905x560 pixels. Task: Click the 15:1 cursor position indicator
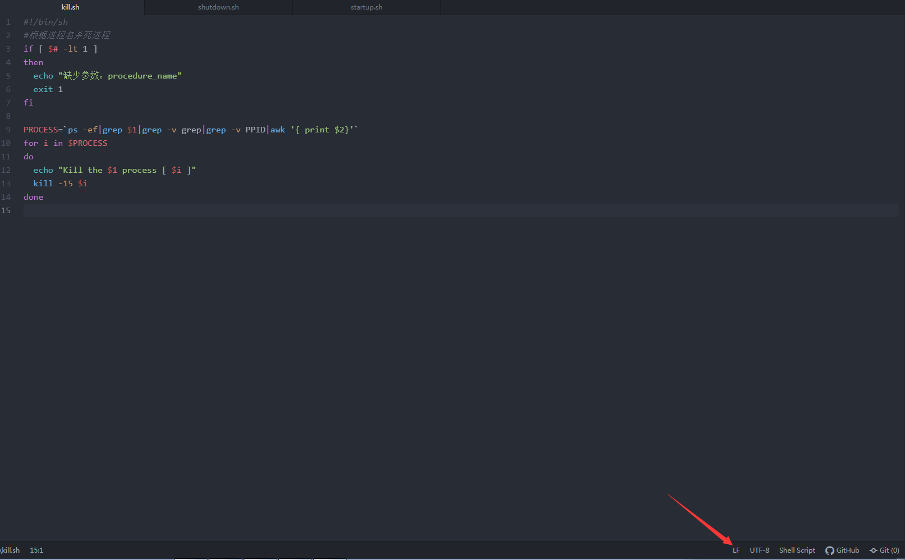coord(36,550)
